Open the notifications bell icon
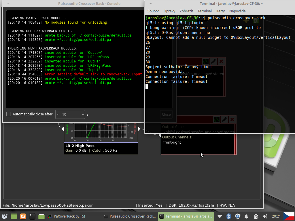 (247, 216)
